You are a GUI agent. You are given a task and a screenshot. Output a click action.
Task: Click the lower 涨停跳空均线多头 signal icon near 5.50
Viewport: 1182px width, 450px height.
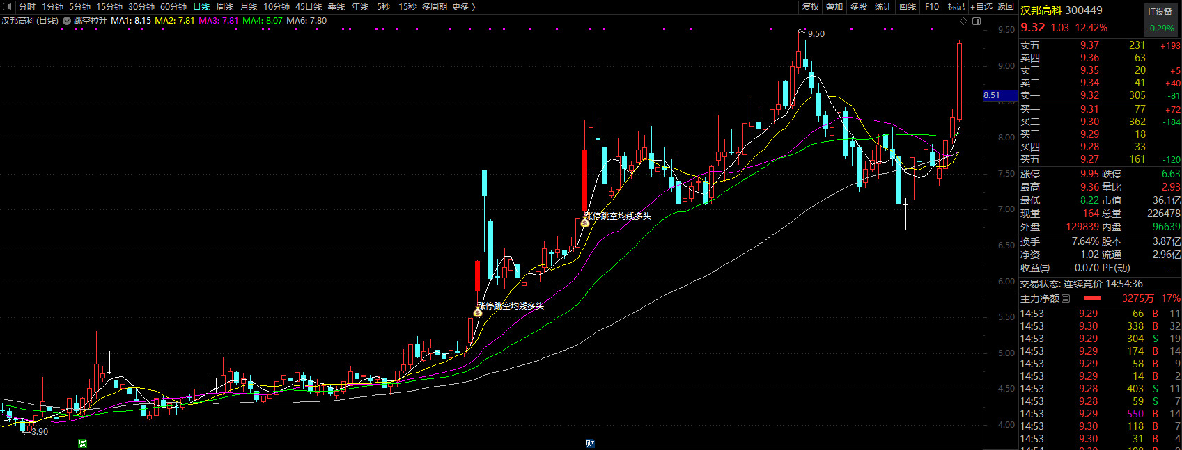477,313
